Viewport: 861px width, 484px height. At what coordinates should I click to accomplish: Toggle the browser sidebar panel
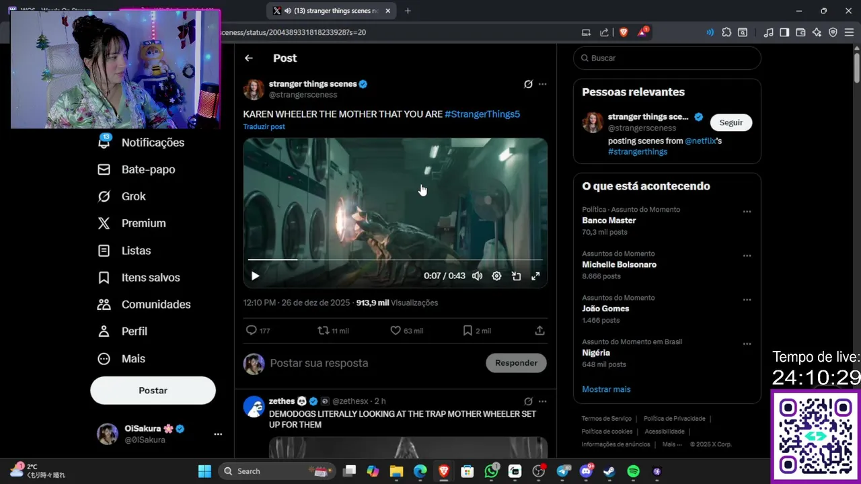pyautogui.click(x=784, y=32)
